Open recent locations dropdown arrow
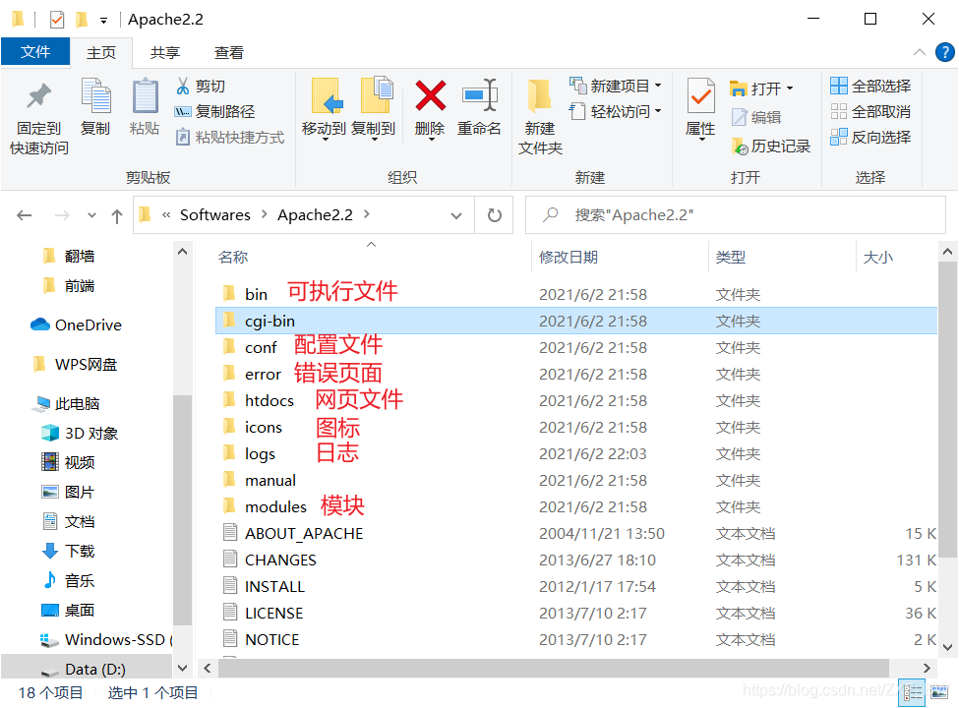 click(x=91, y=215)
